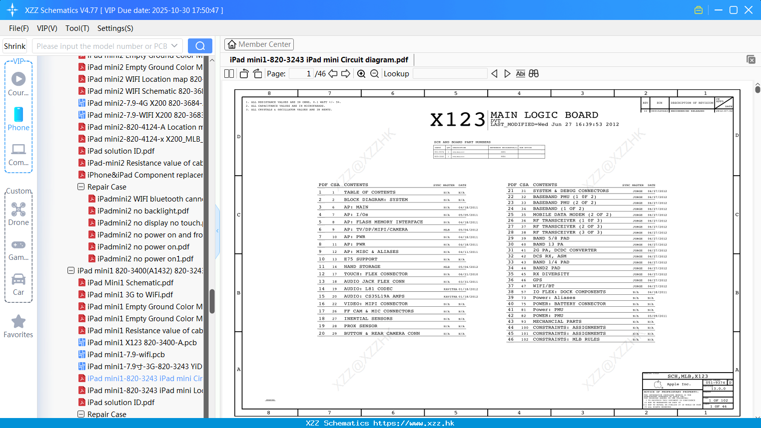Open the Drone category

pyautogui.click(x=18, y=214)
